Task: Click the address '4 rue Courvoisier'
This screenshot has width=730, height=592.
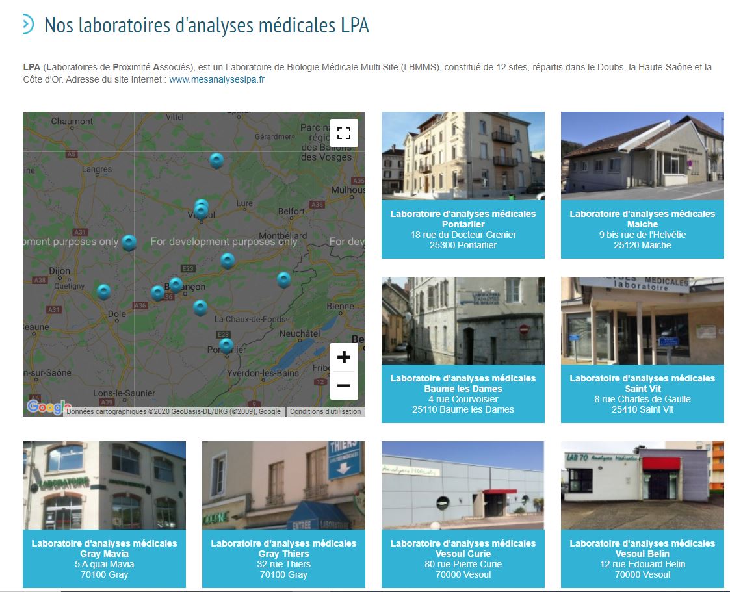Action: click(x=463, y=399)
